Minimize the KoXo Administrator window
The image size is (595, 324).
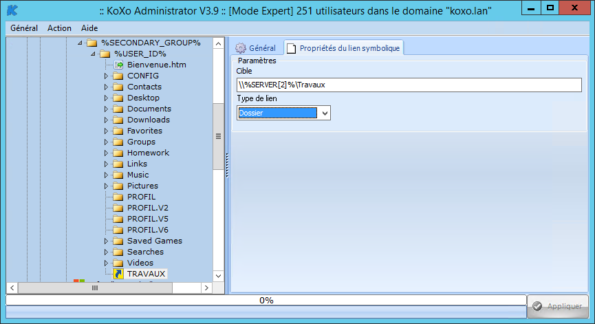531,8
